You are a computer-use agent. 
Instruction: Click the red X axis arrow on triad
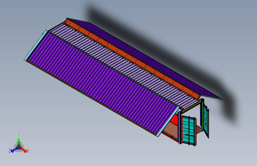(23, 150)
